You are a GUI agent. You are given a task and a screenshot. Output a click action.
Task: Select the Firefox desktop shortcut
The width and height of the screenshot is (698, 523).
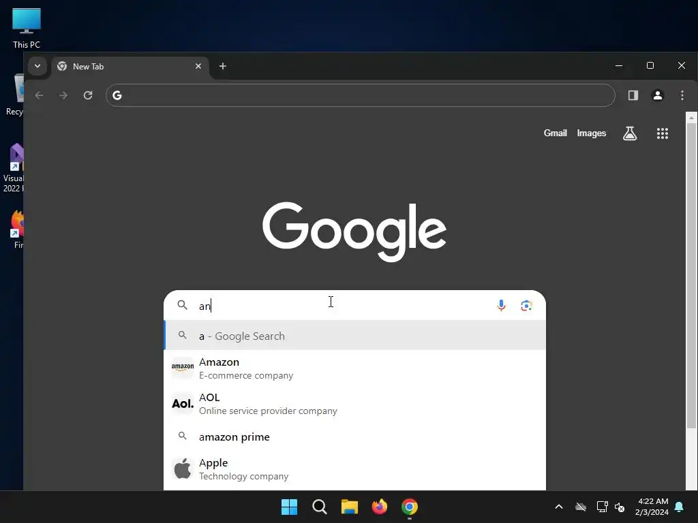click(17, 229)
